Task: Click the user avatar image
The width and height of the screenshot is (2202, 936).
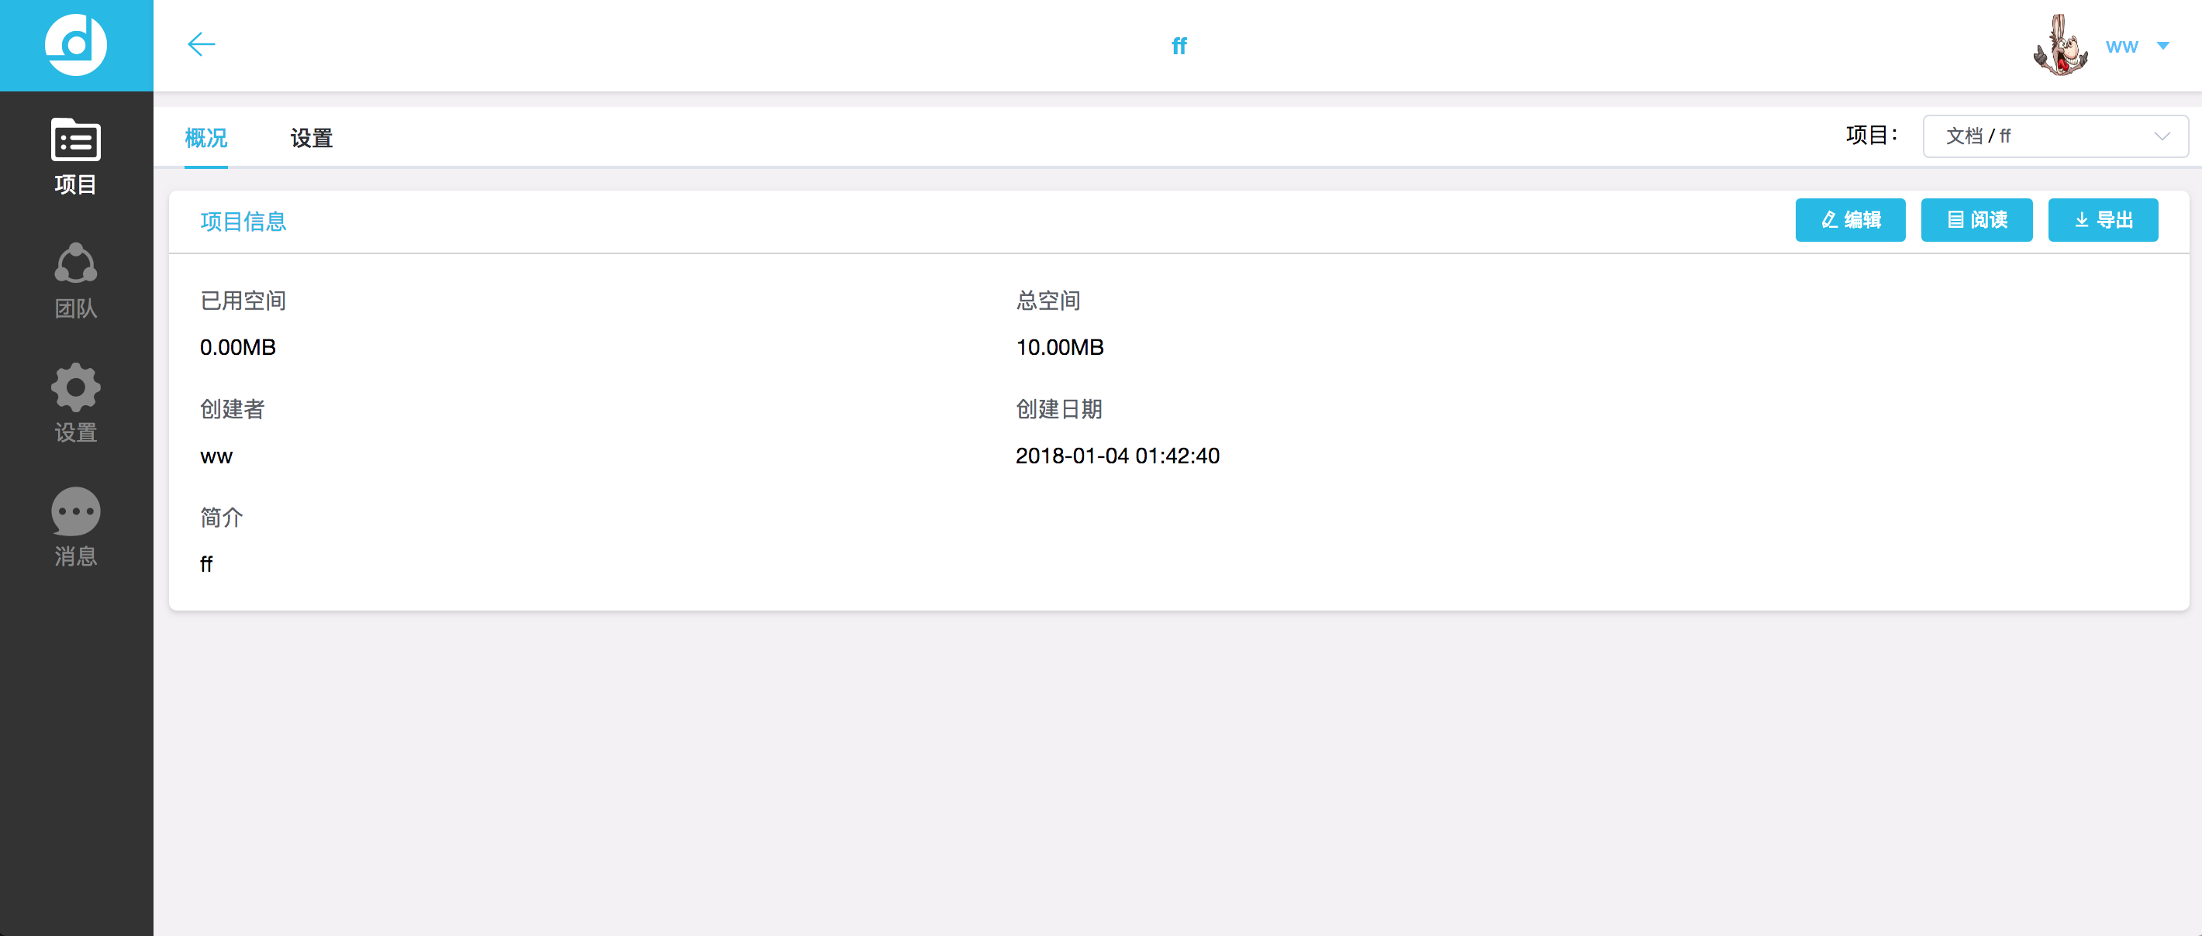Action: [x=2059, y=45]
